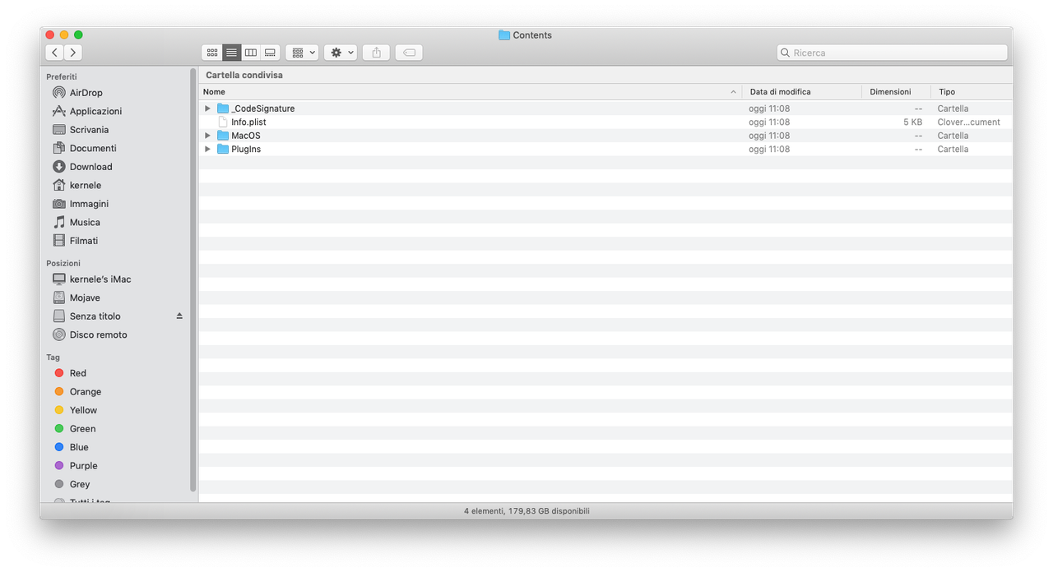
Task: Go forward with the right chevron button
Action: point(73,53)
